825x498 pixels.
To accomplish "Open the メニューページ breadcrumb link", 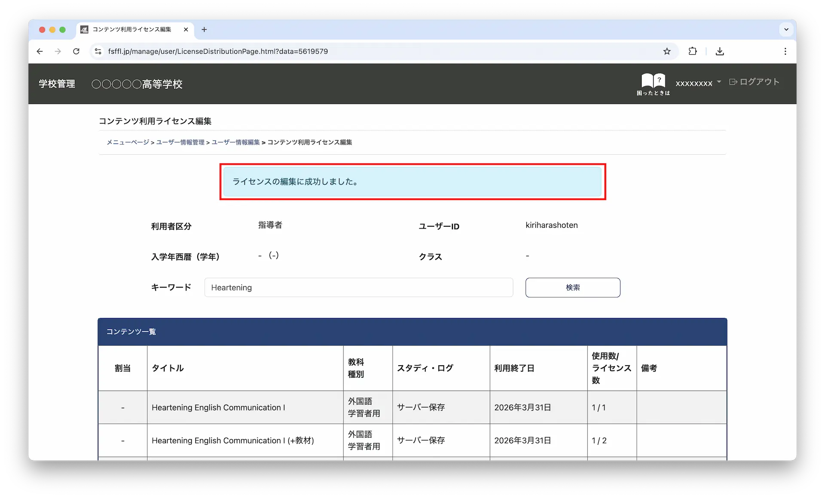I will [128, 142].
